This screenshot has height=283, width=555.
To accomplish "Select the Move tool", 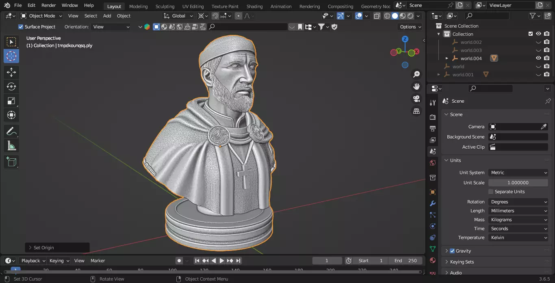I will [11, 73].
